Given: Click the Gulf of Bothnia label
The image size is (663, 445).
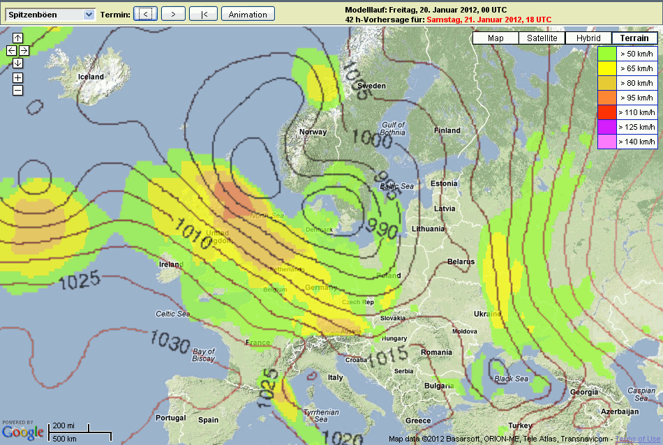Looking at the screenshot, I should click(393, 128).
